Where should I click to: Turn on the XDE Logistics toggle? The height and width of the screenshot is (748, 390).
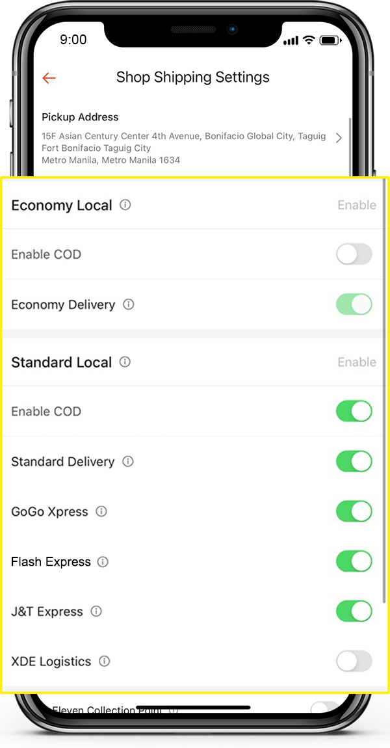tap(354, 661)
